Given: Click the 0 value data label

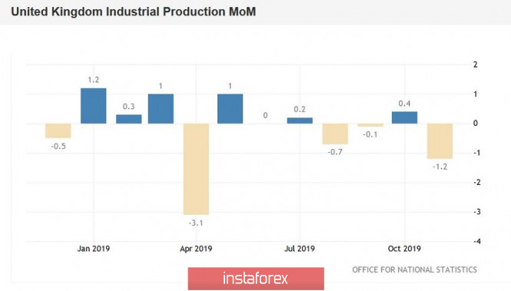Looking at the screenshot, I should pos(265,115).
